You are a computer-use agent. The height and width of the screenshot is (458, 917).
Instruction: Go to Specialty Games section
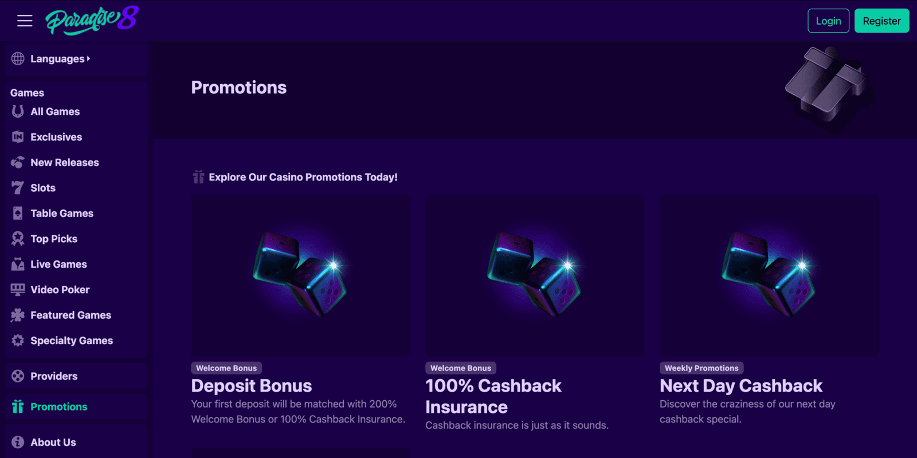click(71, 341)
